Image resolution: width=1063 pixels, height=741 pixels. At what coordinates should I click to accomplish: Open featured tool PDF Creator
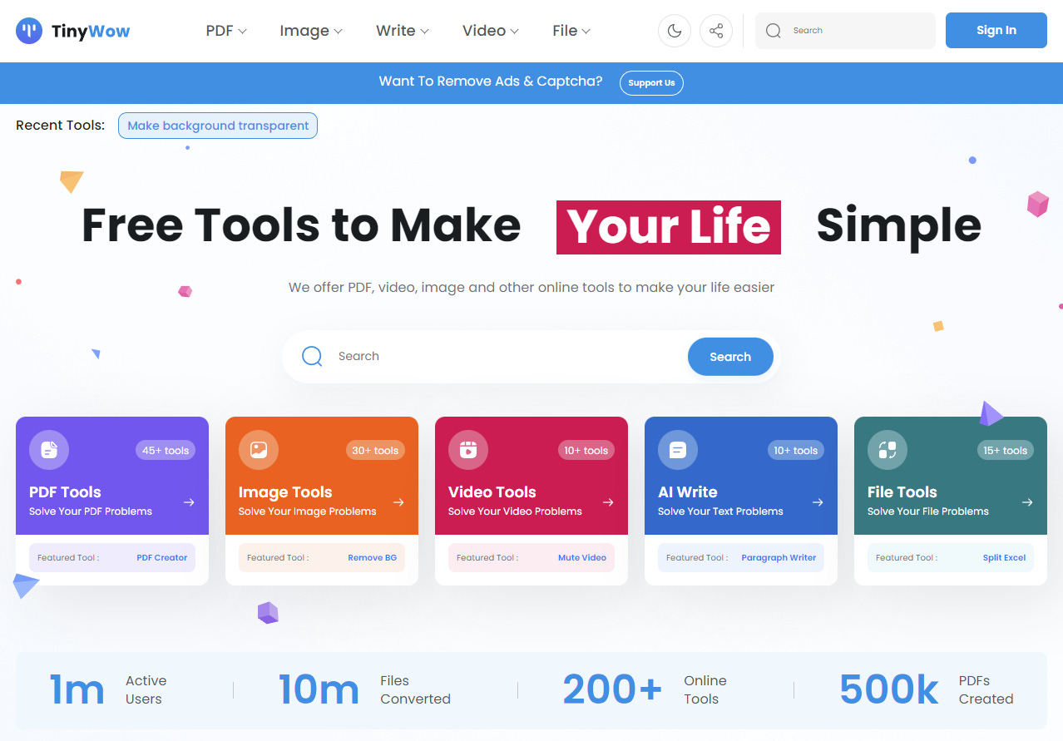point(162,557)
